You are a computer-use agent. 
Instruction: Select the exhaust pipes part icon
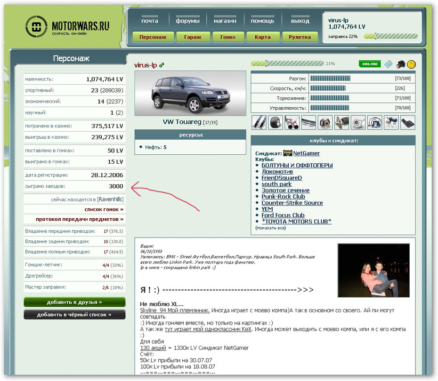[x=292, y=122]
